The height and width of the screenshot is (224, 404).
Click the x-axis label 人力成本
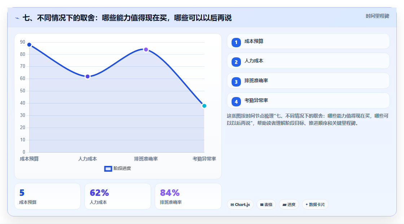click(88, 159)
